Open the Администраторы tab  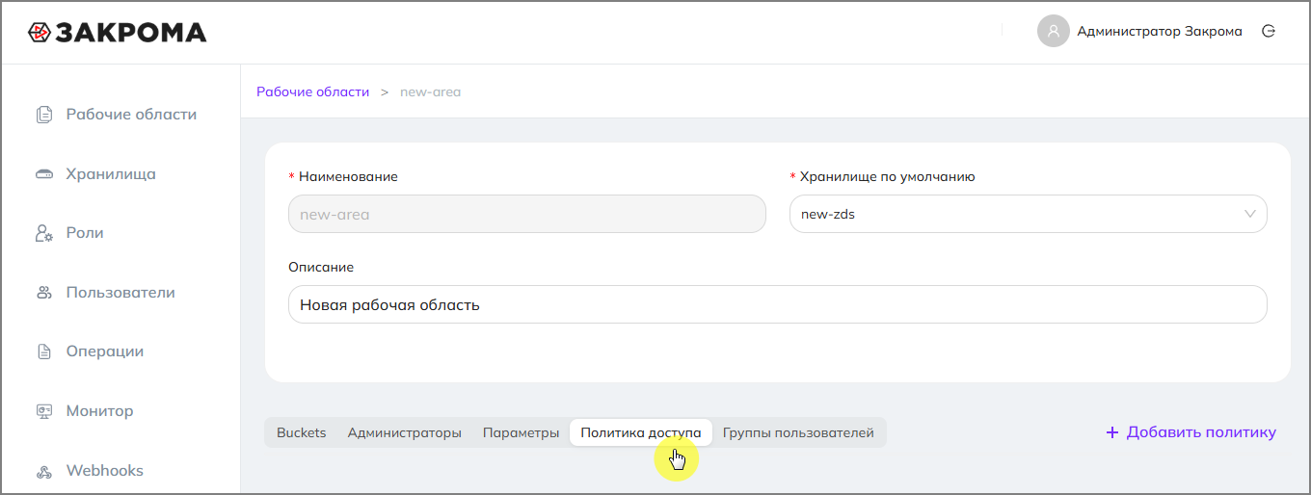click(x=405, y=432)
